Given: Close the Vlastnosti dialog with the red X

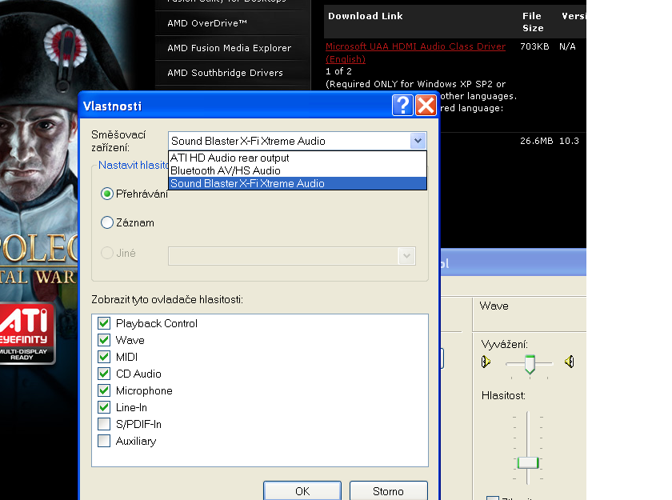Looking at the screenshot, I should point(426,106).
